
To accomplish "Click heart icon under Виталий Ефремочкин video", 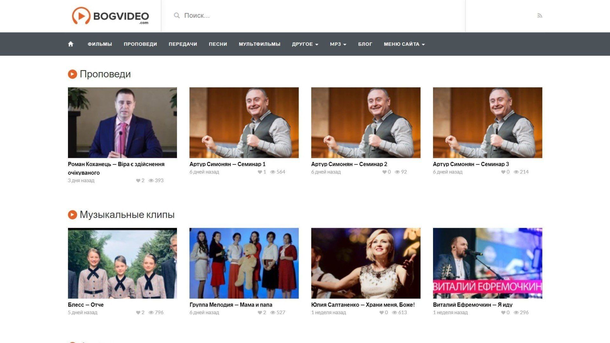I will pos(503,313).
